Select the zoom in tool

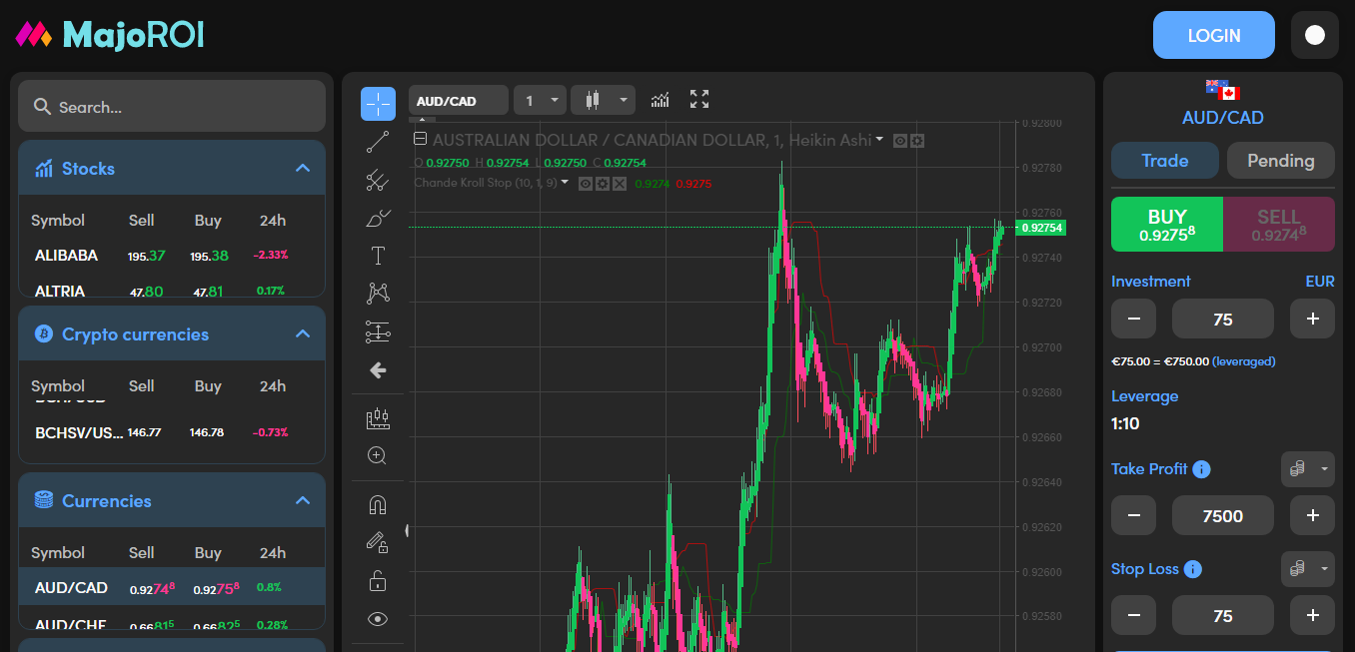click(x=378, y=455)
